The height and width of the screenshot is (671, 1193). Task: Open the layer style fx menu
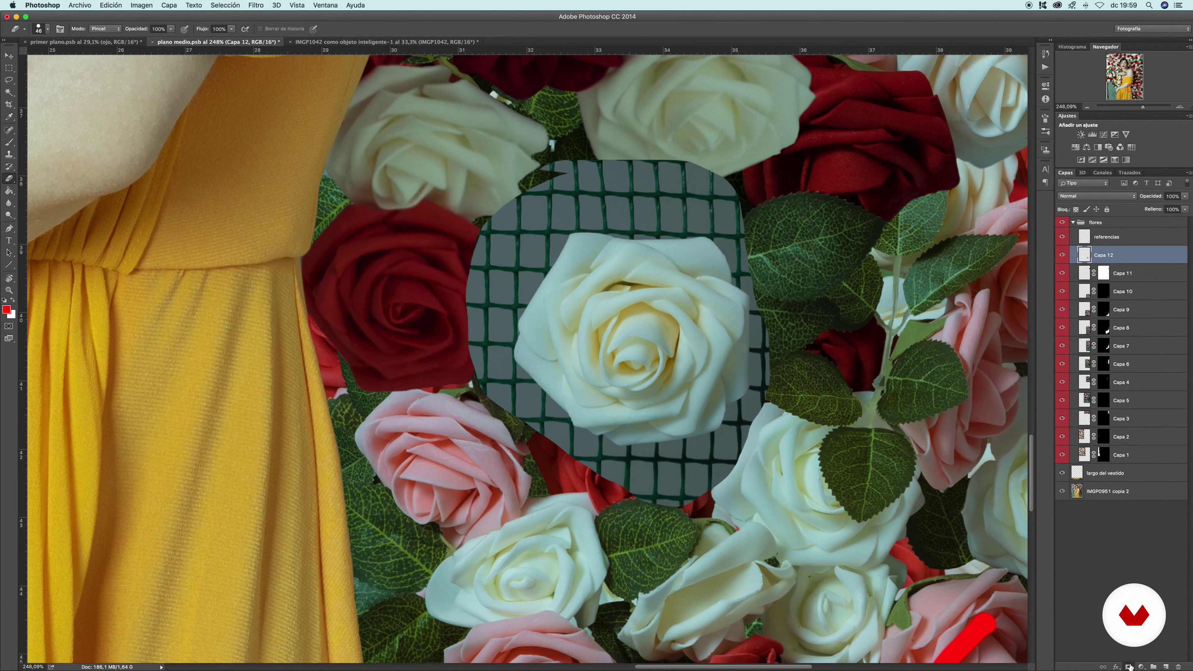click(1116, 667)
